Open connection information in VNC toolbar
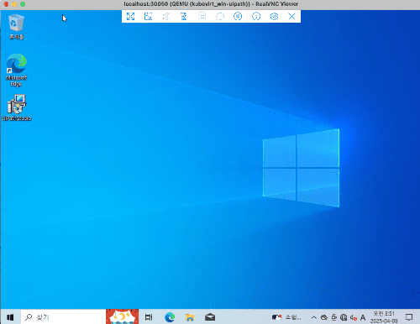The width and height of the screenshot is (420, 324). point(256,17)
